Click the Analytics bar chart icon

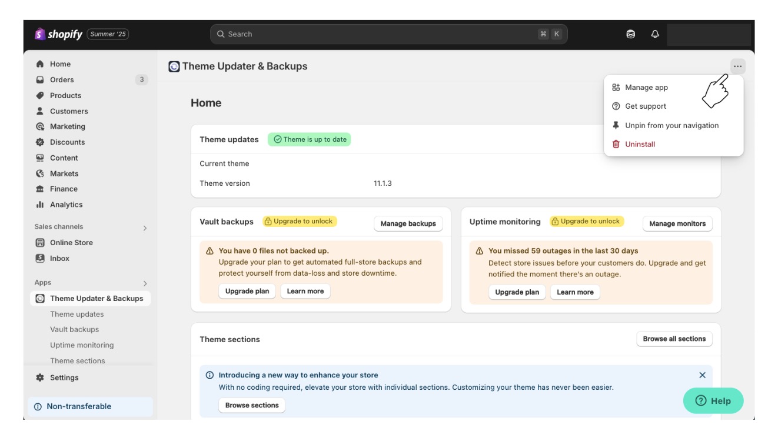coord(40,205)
